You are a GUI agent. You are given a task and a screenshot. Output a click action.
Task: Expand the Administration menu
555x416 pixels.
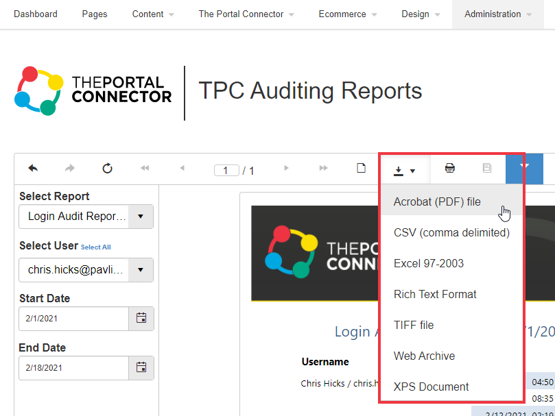tap(497, 14)
